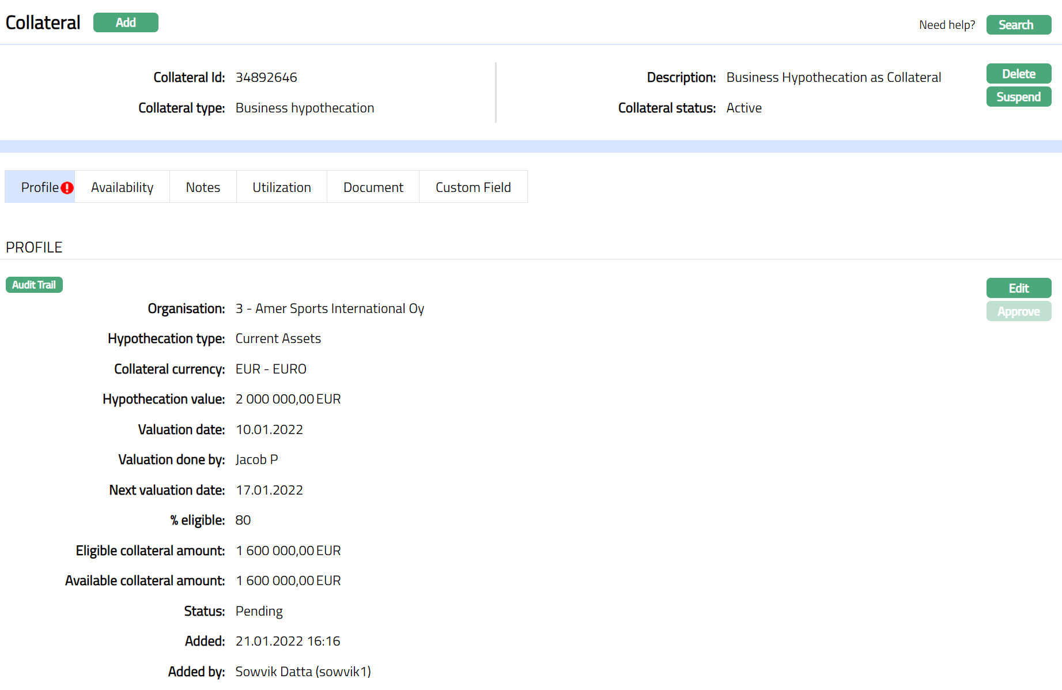
Task: Open the Need help? link
Action: coord(947,25)
